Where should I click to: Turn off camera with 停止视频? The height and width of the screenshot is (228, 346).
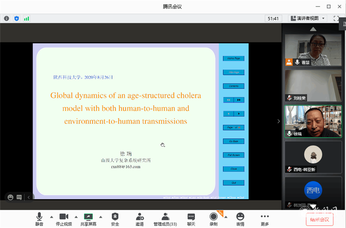click(64, 219)
